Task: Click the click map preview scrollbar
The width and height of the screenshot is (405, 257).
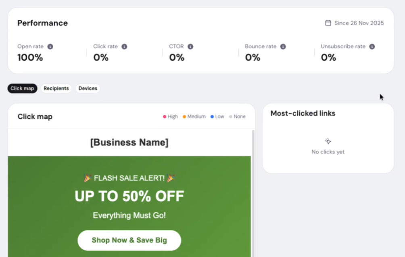Action: [x=253, y=193]
